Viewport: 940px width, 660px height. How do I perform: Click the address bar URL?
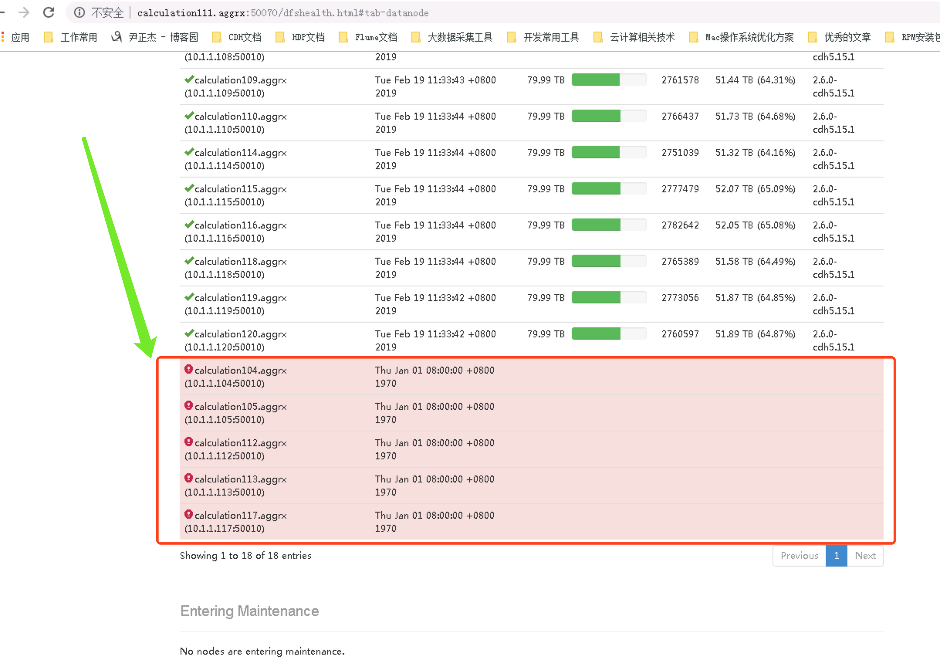click(283, 13)
